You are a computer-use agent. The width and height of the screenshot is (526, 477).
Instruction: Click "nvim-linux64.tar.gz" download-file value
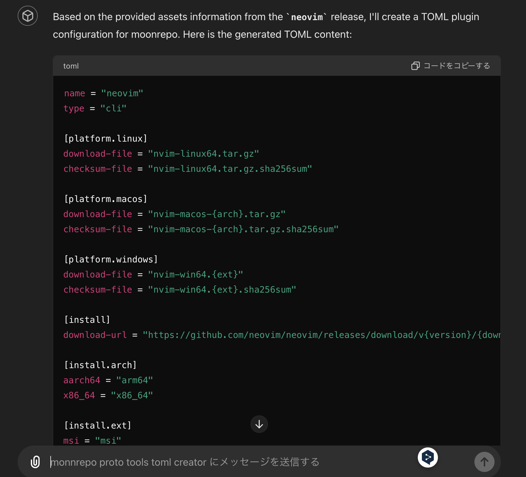pos(203,154)
